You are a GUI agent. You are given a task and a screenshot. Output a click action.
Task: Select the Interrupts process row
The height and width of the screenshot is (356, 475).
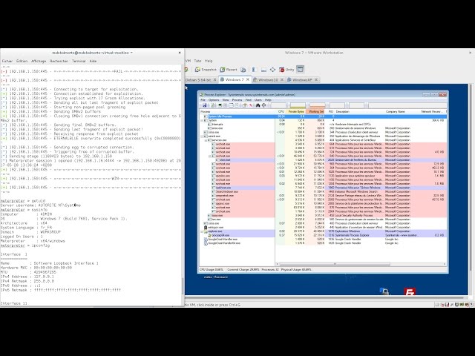coord(323,124)
